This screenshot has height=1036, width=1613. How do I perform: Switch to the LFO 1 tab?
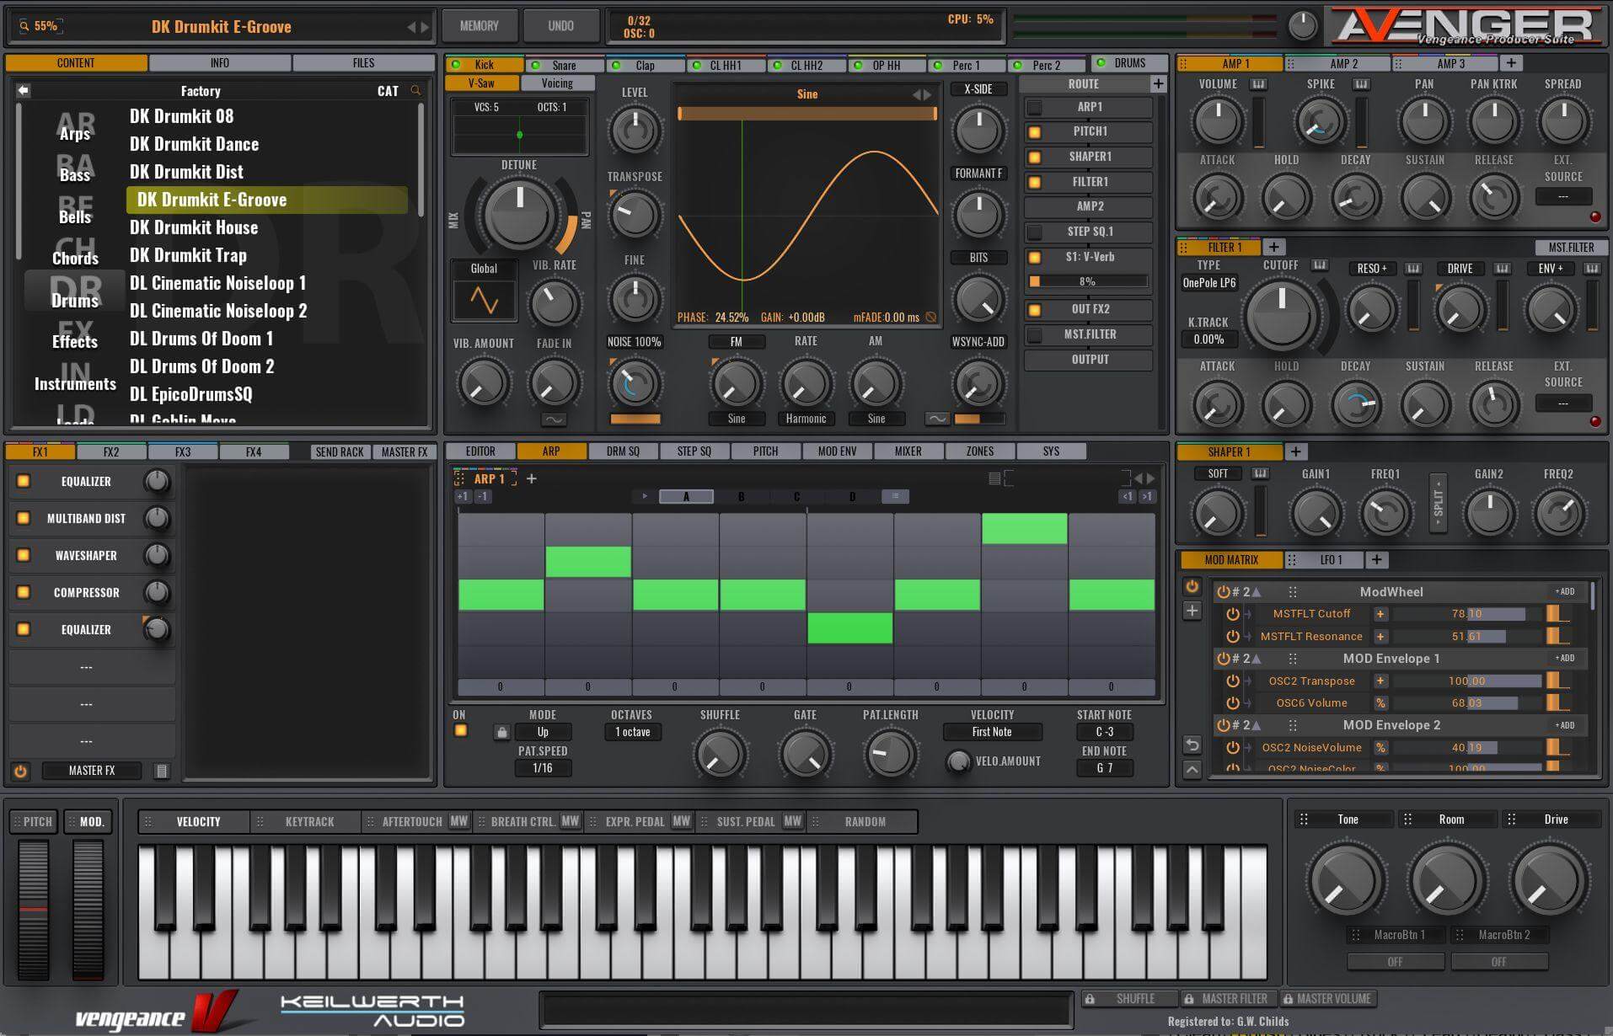pyautogui.click(x=1324, y=559)
